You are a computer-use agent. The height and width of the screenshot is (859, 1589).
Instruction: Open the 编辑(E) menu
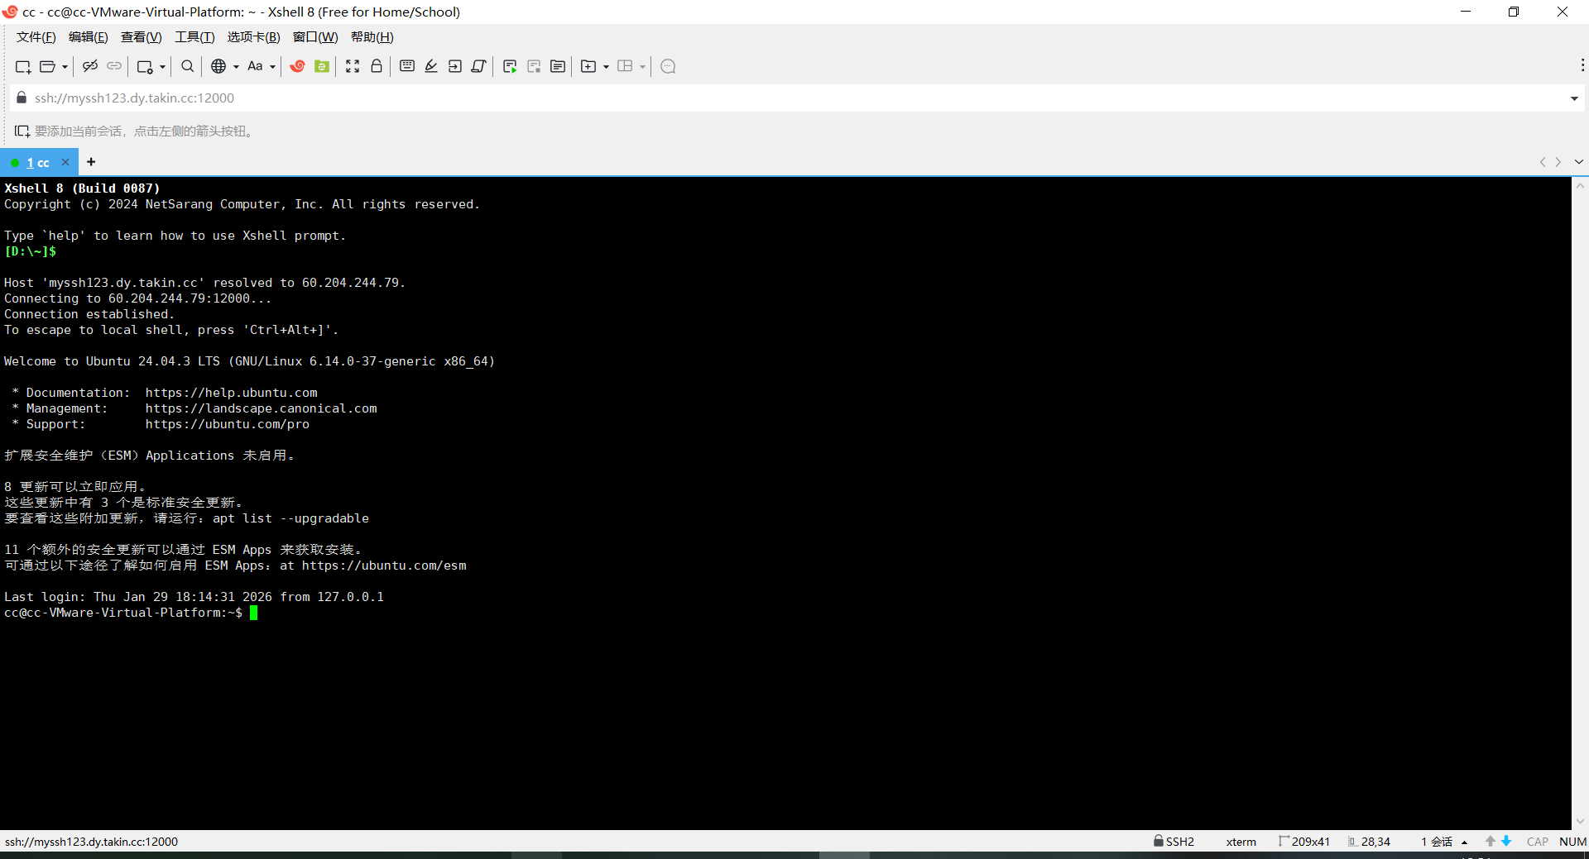(89, 37)
